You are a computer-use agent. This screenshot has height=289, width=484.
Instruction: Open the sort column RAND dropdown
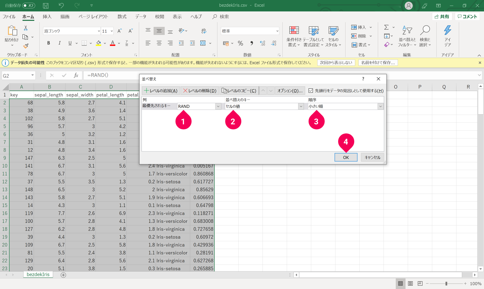(218, 107)
